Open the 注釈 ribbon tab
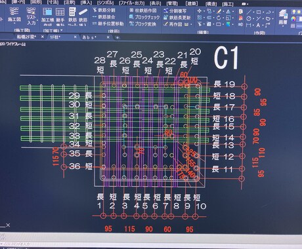This screenshot has height=249, width=302. point(70,2)
